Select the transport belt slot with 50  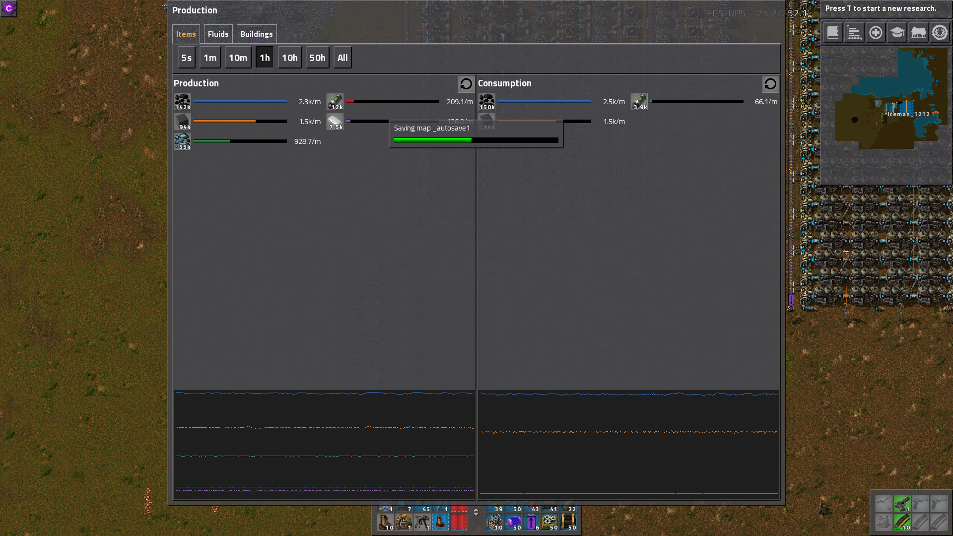(568, 522)
